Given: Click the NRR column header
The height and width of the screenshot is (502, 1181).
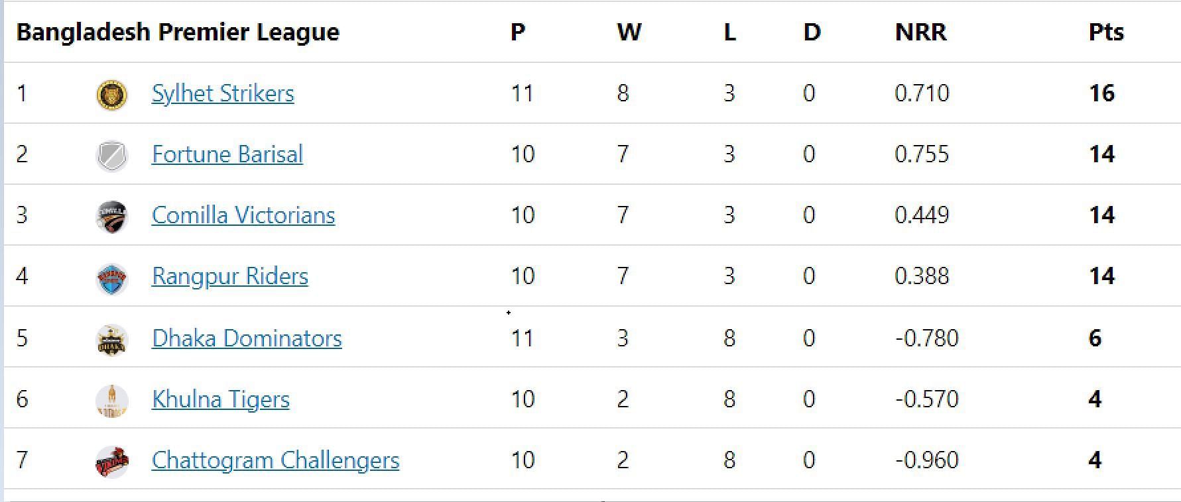Looking at the screenshot, I should [920, 32].
